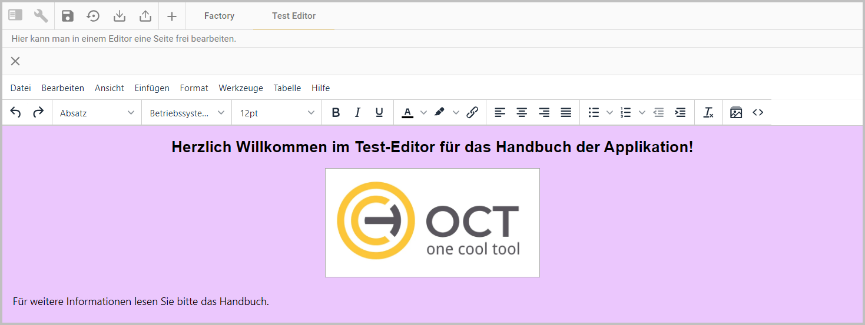Undo the last edit
The height and width of the screenshot is (325, 865).
[16, 113]
